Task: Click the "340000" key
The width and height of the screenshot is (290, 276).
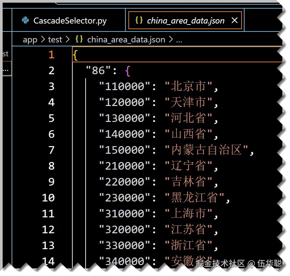Action: (x=124, y=261)
